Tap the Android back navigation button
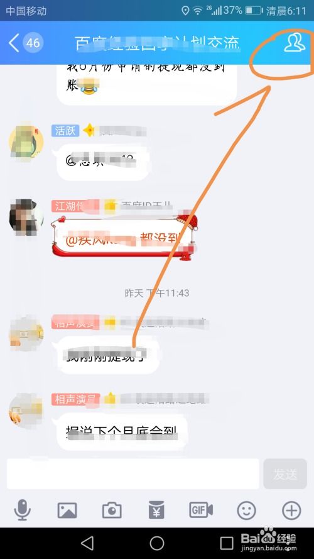Screen dimensions: 314x559 coord(87,543)
